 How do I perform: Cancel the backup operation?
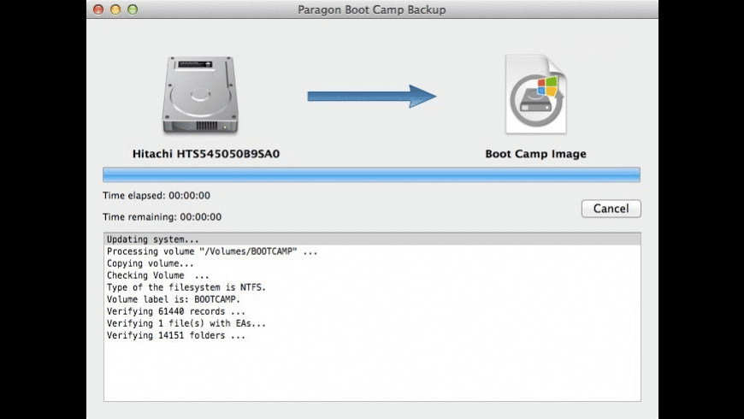[x=611, y=209]
